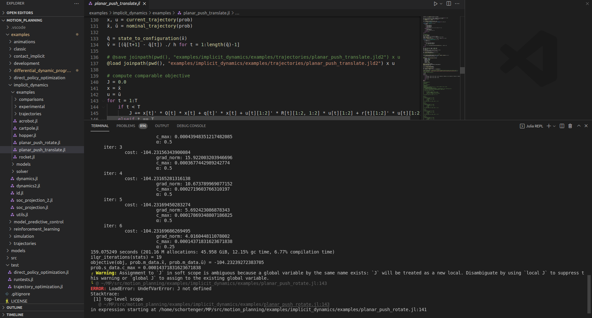Open the terminal launch profile dropdown
The height and width of the screenshot is (318, 592).
(554, 126)
